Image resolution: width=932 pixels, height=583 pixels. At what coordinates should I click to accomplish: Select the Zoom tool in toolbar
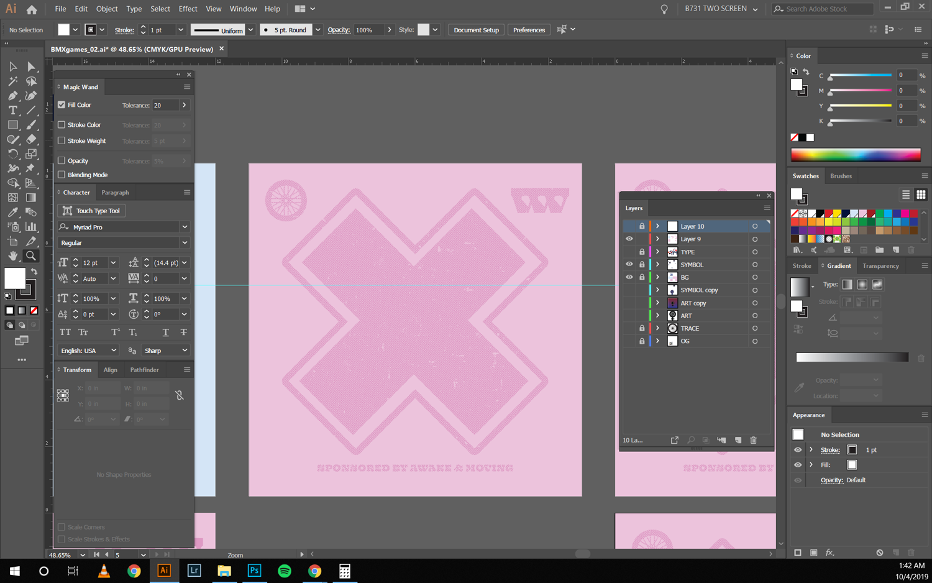(30, 255)
